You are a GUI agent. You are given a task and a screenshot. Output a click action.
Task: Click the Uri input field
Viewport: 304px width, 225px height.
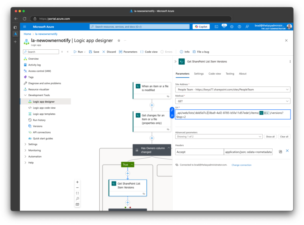pyautogui.click(x=233, y=114)
